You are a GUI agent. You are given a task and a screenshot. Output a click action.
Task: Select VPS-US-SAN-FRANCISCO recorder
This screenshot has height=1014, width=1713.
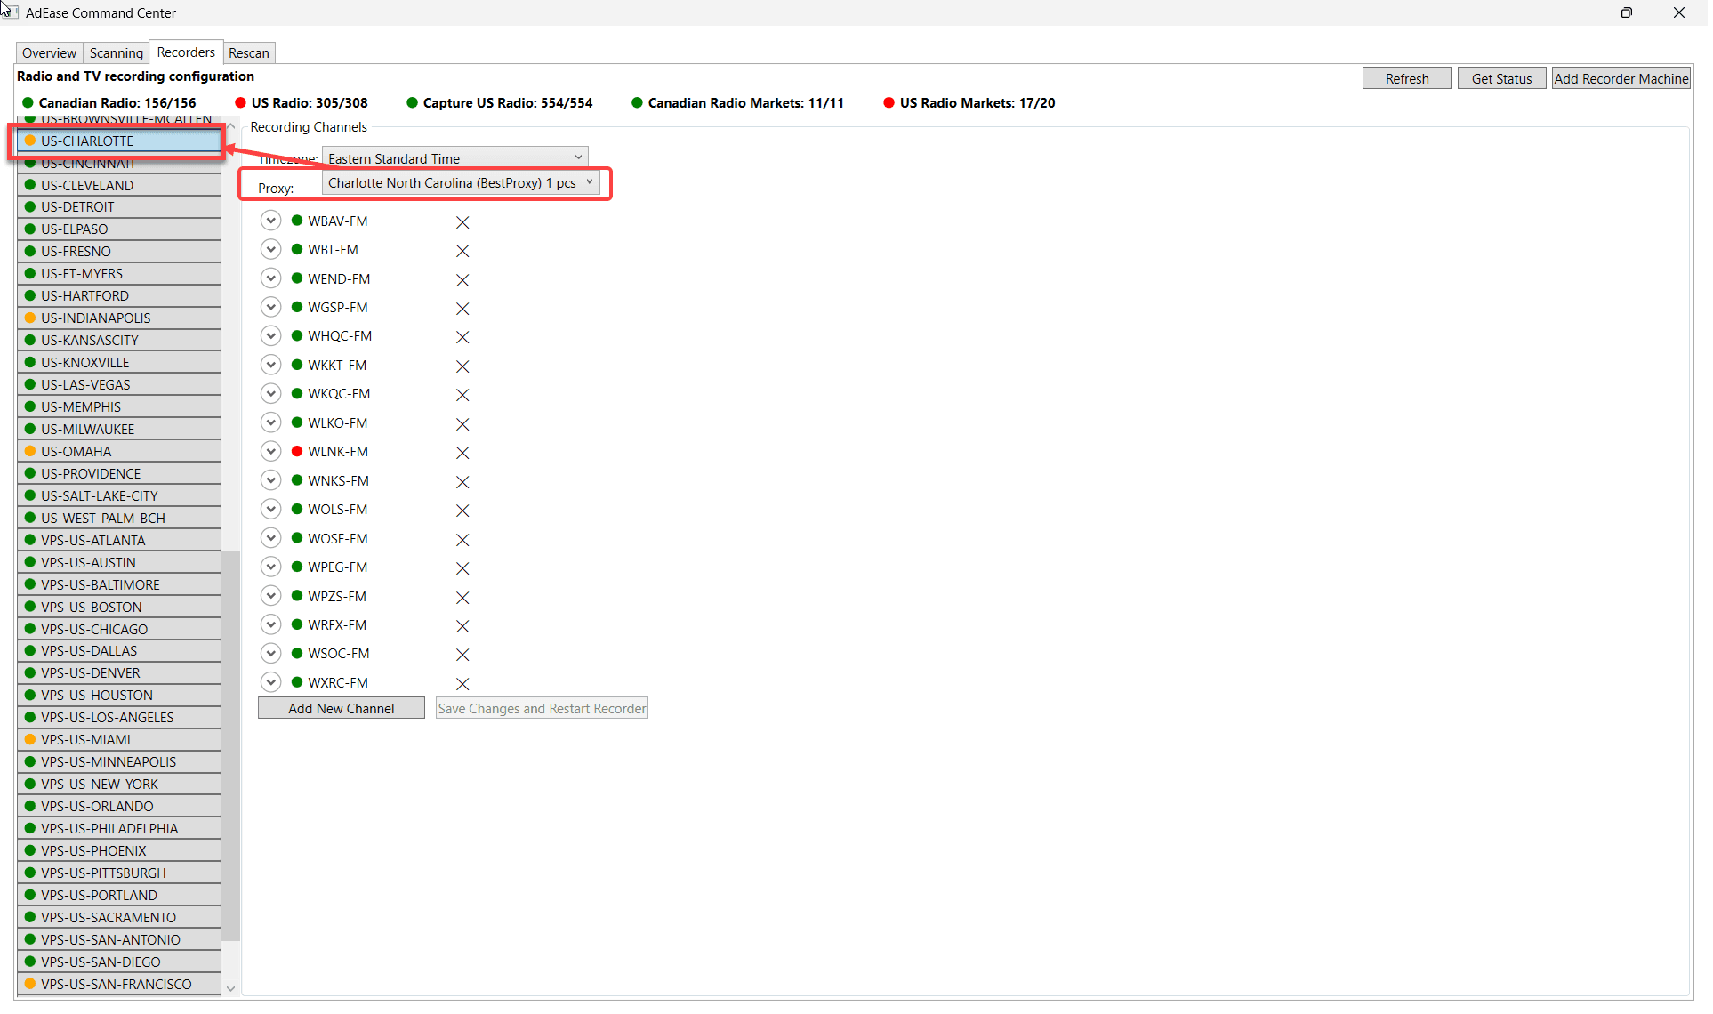pyautogui.click(x=119, y=985)
